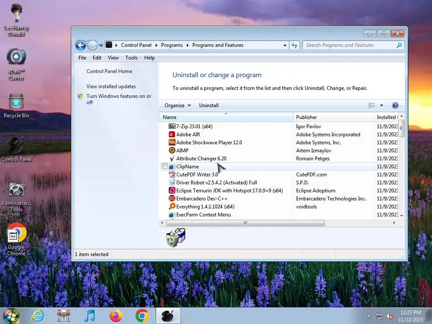The image size is (432, 324).
Task: Select the Igor Pavlov publisher cell
Action: point(308,127)
